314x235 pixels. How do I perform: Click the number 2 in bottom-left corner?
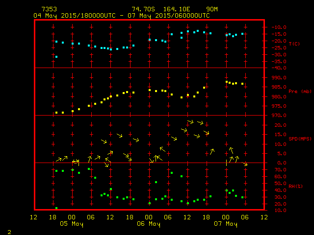tap(9, 231)
